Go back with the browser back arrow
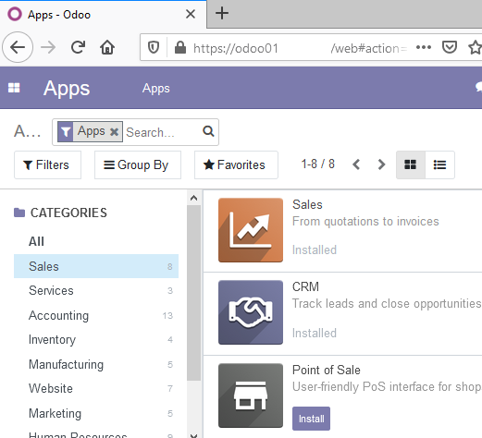This screenshot has width=482, height=438. [18, 47]
